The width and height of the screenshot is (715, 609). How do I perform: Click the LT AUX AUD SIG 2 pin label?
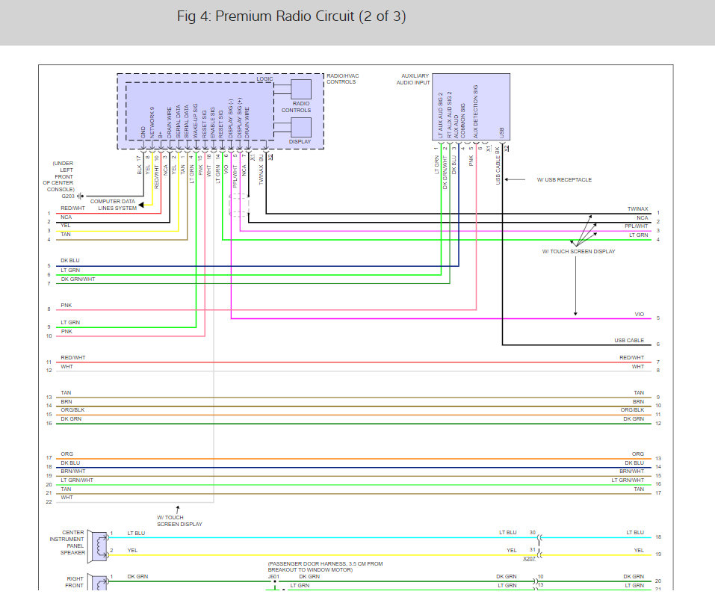click(x=441, y=115)
